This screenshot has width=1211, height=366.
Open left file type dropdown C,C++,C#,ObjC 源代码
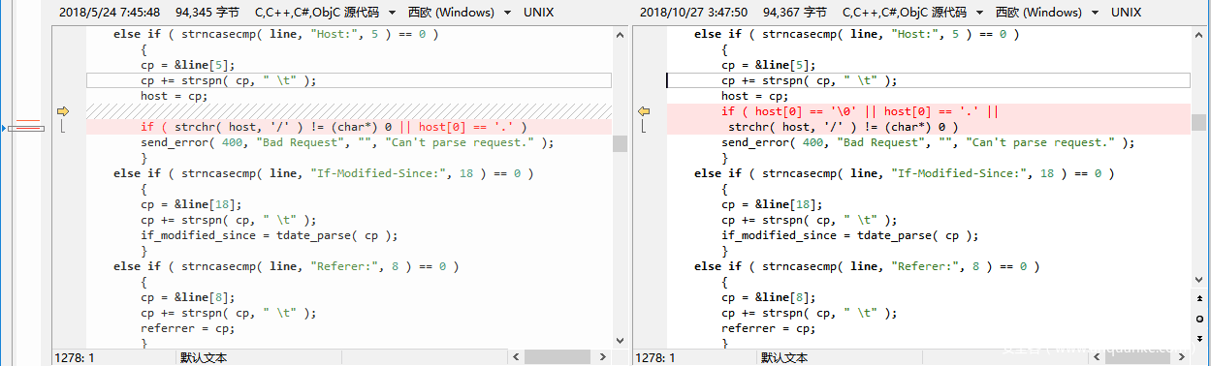pyautogui.click(x=325, y=13)
